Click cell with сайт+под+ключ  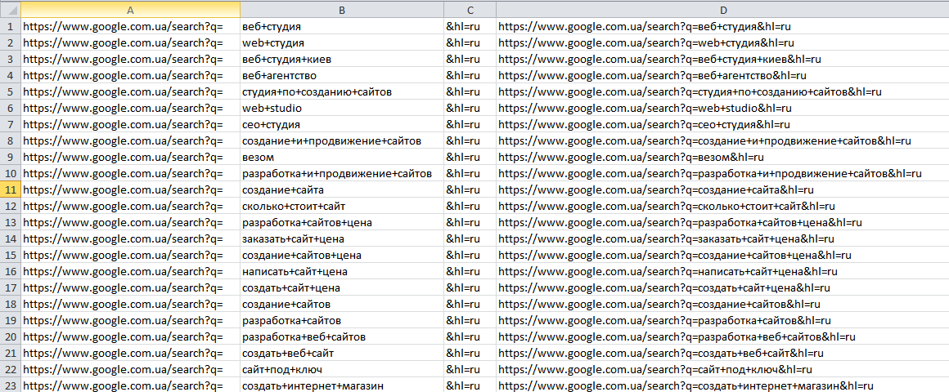tap(342, 369)
